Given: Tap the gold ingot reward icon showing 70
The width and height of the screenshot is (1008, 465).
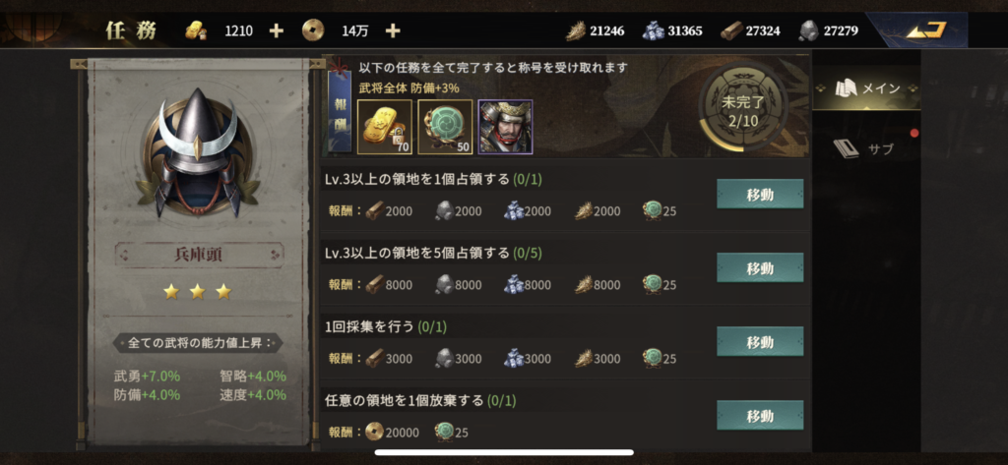Looking at the screenshot, I should point(385,127).
